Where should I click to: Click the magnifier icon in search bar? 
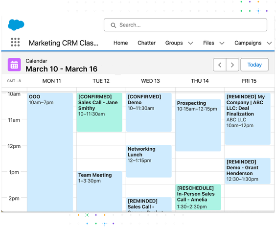[114, 25]
